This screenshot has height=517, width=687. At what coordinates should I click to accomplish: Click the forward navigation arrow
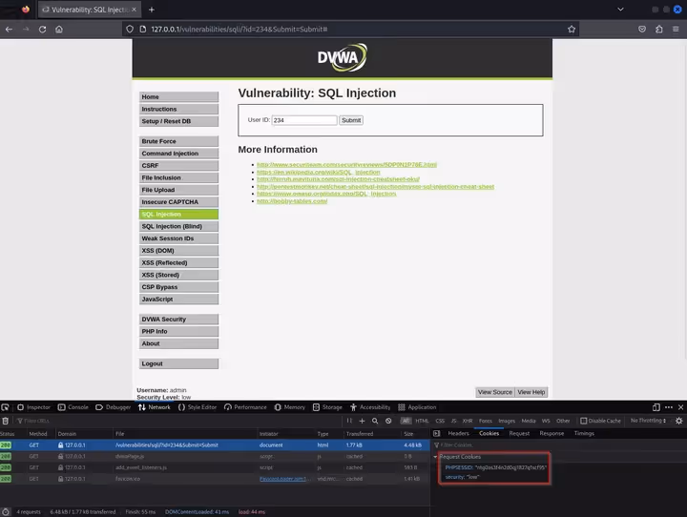26,30
